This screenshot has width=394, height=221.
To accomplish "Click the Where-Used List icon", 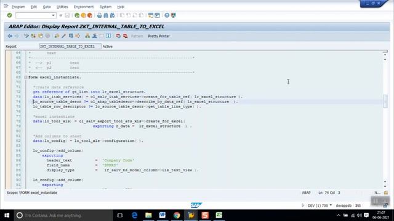I will (x=78, y=36).
